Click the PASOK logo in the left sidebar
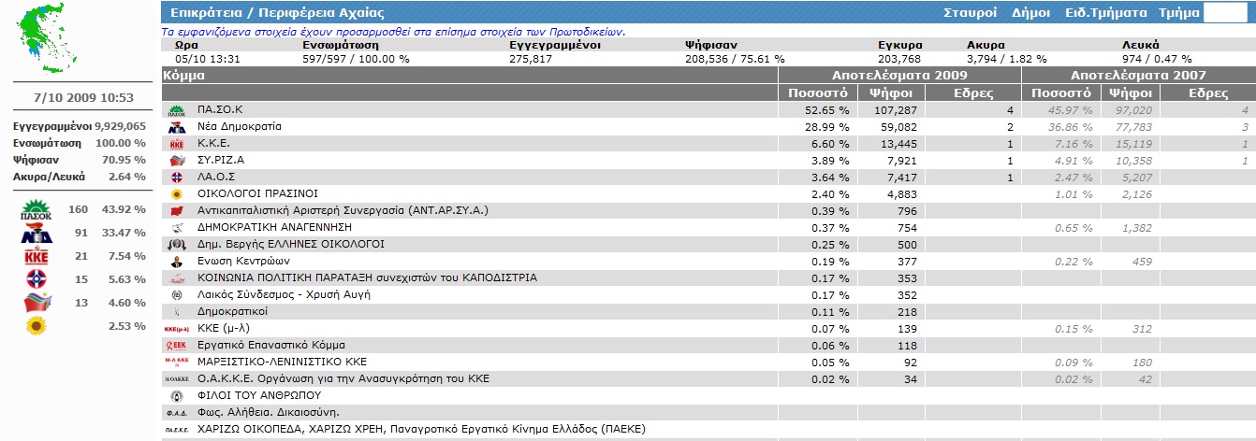1256x441 pixels. [x=36, y=210]
